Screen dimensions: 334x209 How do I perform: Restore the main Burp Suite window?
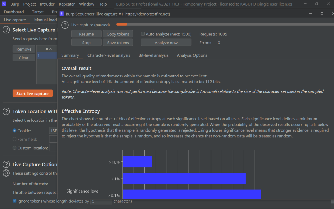(x=317, y=4)
